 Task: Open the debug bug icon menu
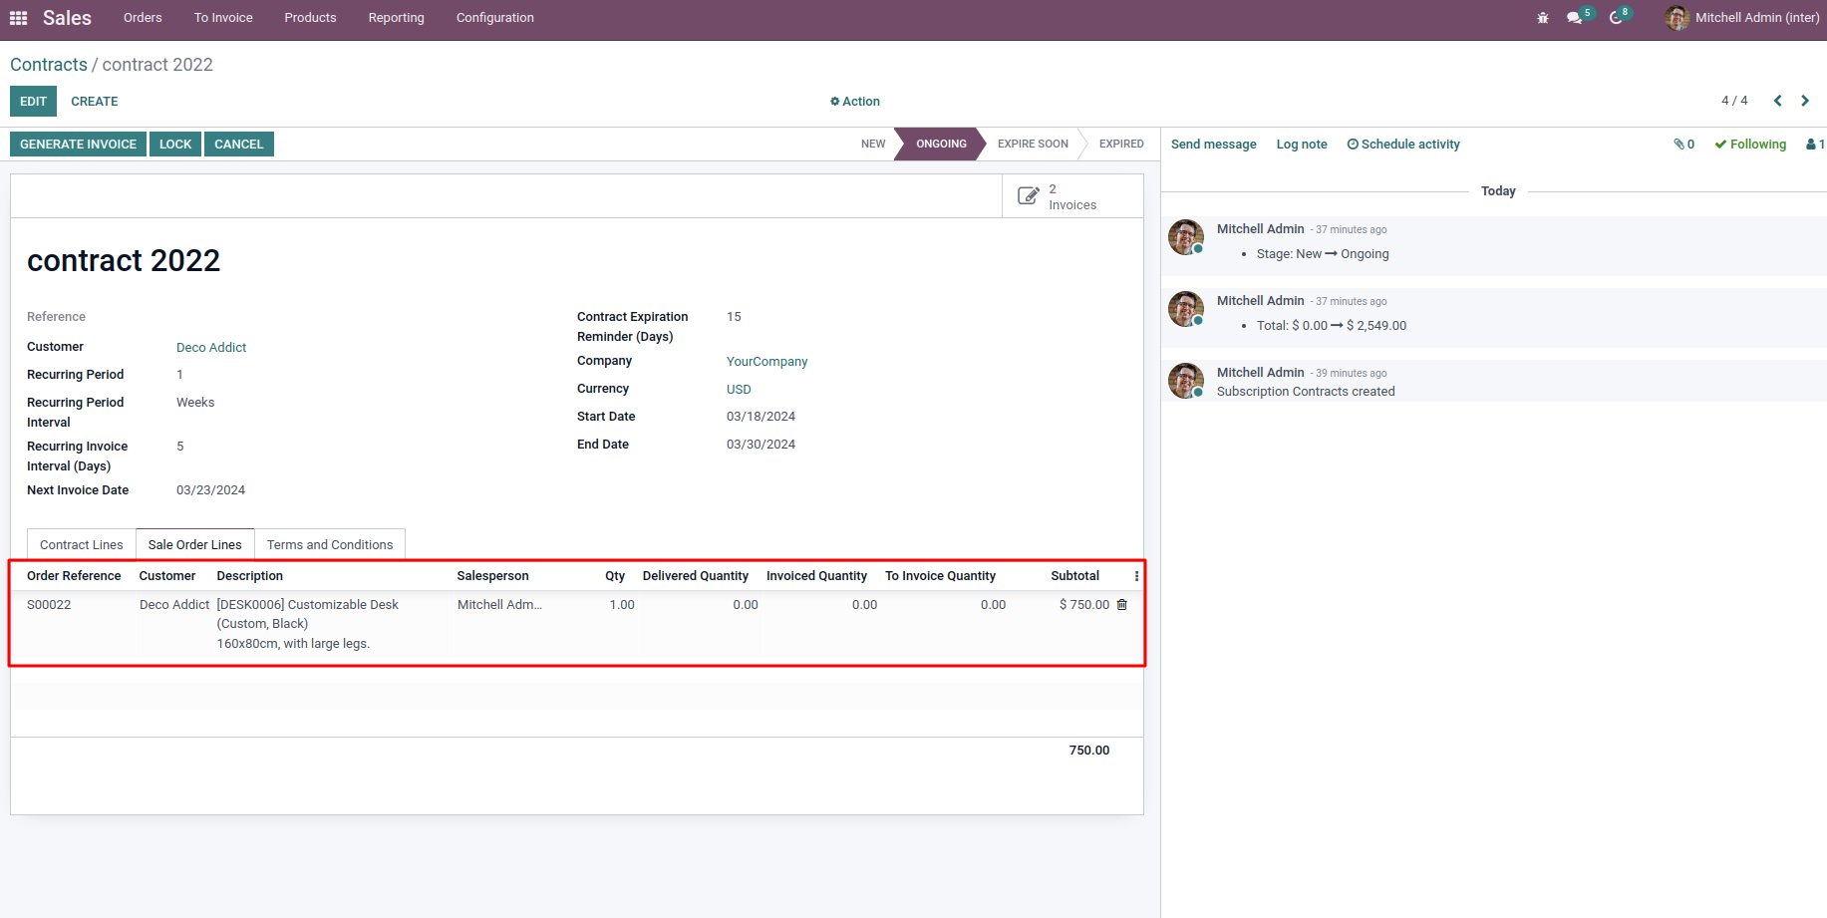(1543, 18)
